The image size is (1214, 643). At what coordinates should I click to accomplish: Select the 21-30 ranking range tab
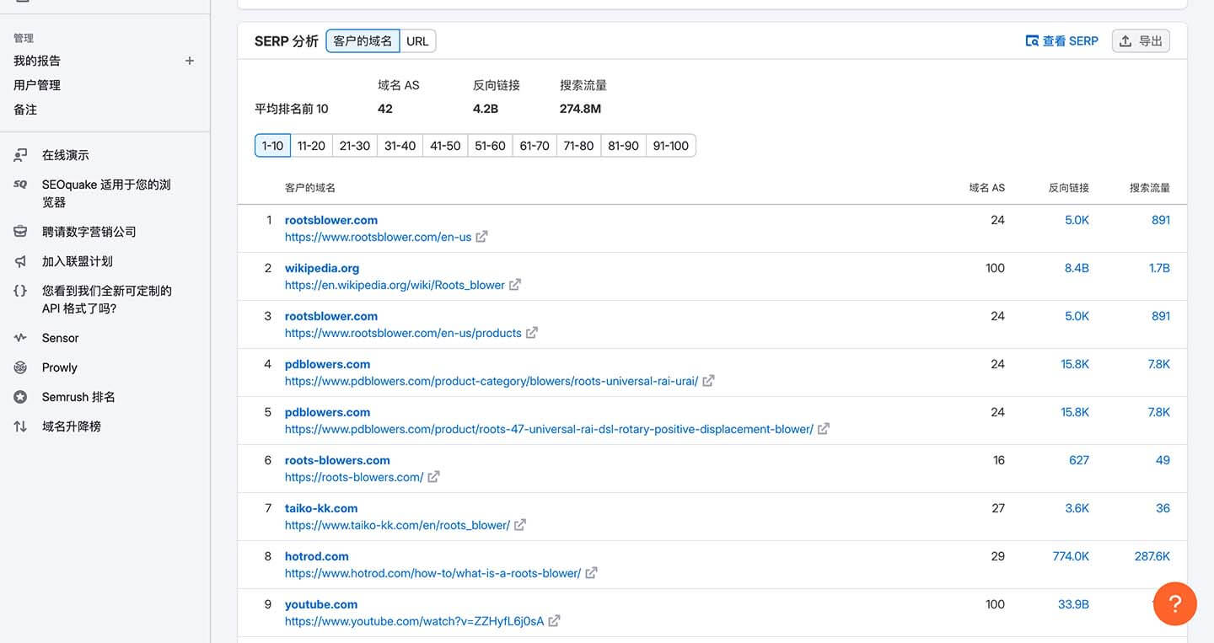click(x=355, y=146)
